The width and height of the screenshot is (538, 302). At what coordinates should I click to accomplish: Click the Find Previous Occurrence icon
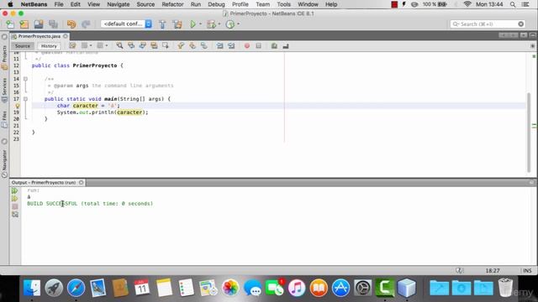tap(131, 45)
